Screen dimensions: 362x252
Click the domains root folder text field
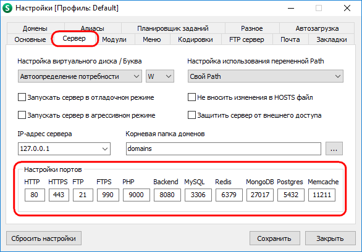pos(224,148)
